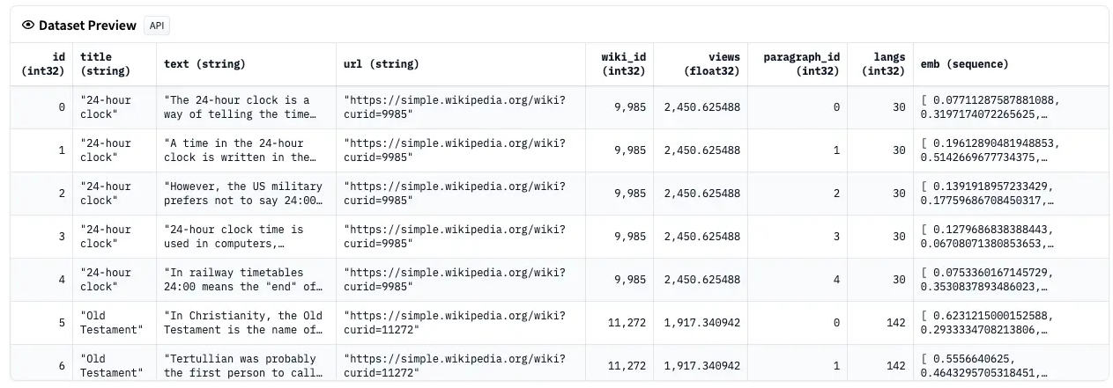Viewport: 1113px width, 388px height.
Task: Click the eye icon beside Dataset Preview
Action: [x=28, y=26]
